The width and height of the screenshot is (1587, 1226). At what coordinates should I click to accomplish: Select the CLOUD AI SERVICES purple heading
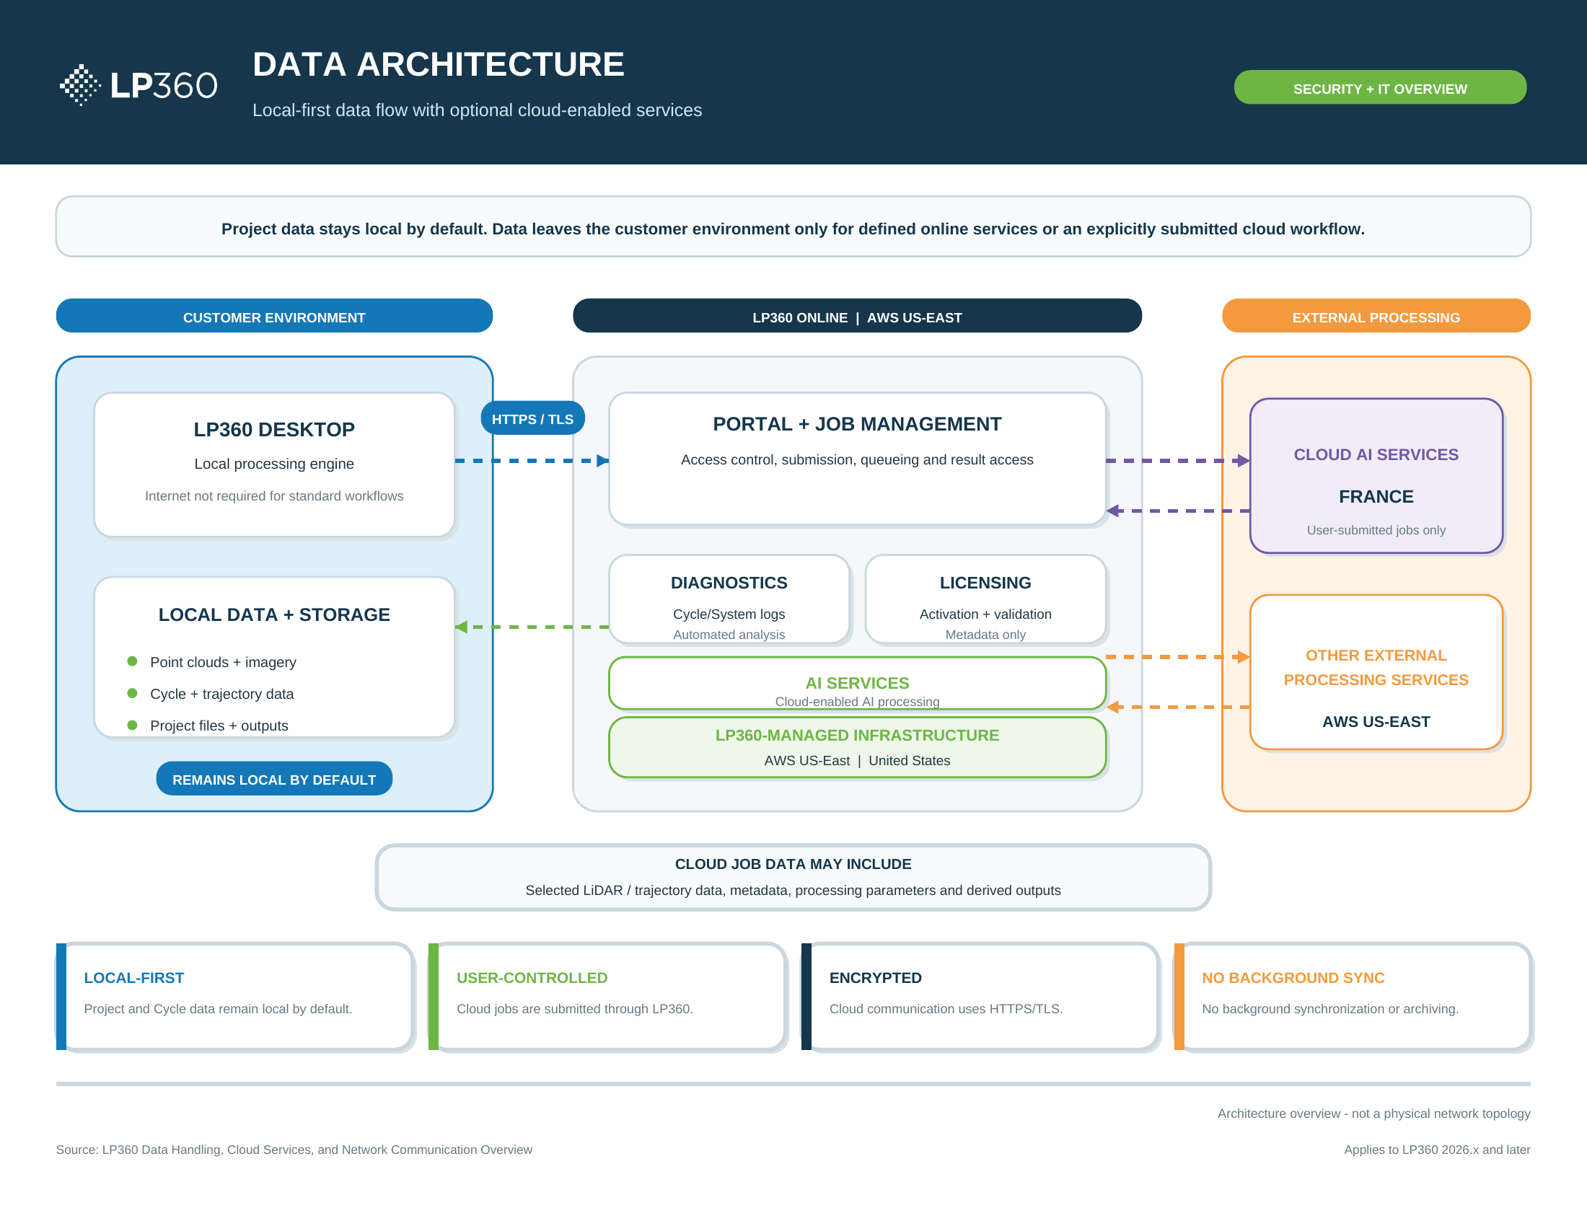click(1376, 454)
